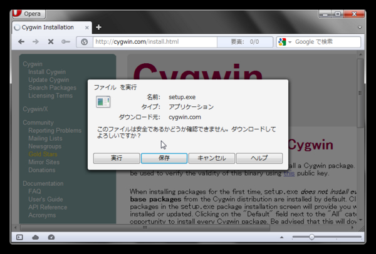This screenshot has height=254, width=376.
Task: Click the scroll right arrow
Action: coord(352,228)
